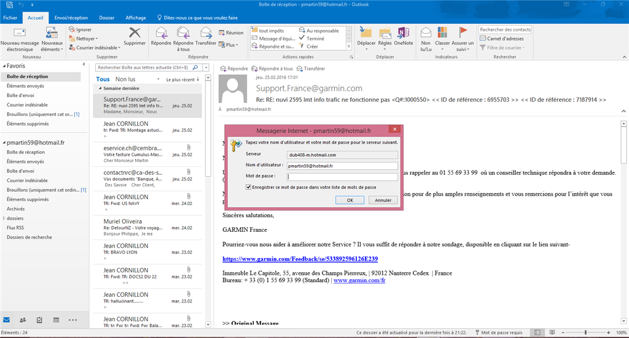Open the garmin.com Feedback link
The image size is (629, 338).
(300, 259)
